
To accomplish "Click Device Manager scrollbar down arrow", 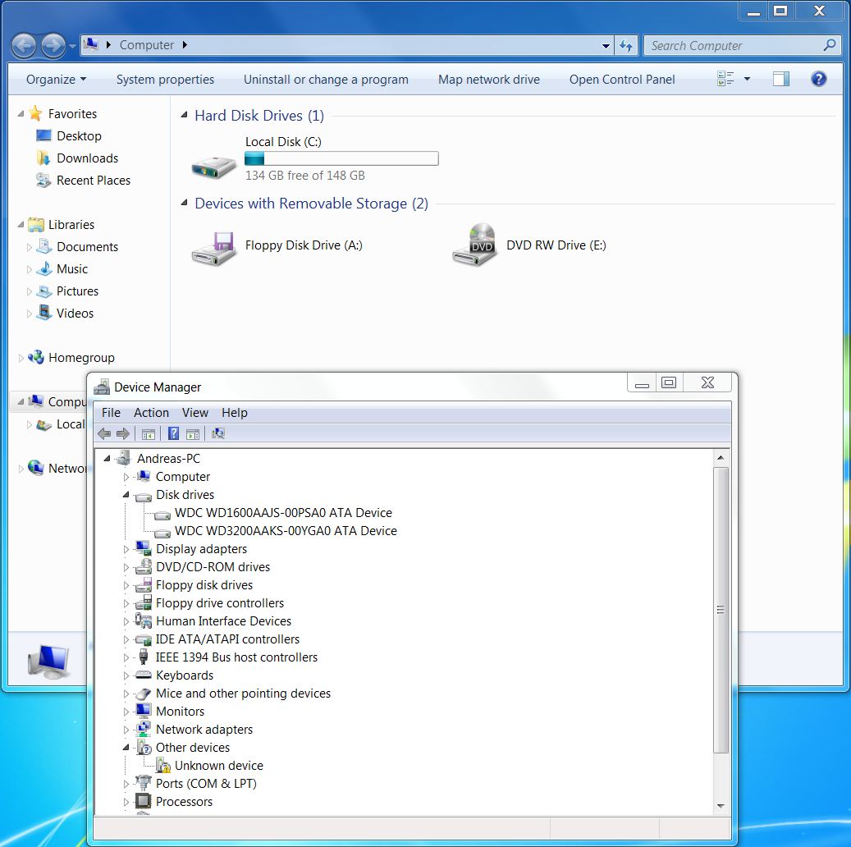I will [721, 806].
